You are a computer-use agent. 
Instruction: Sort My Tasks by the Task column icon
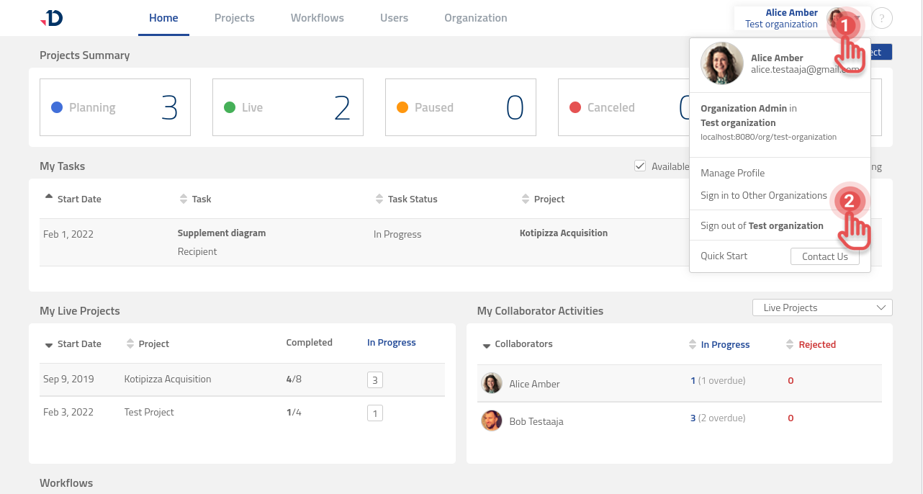[184, 199]
